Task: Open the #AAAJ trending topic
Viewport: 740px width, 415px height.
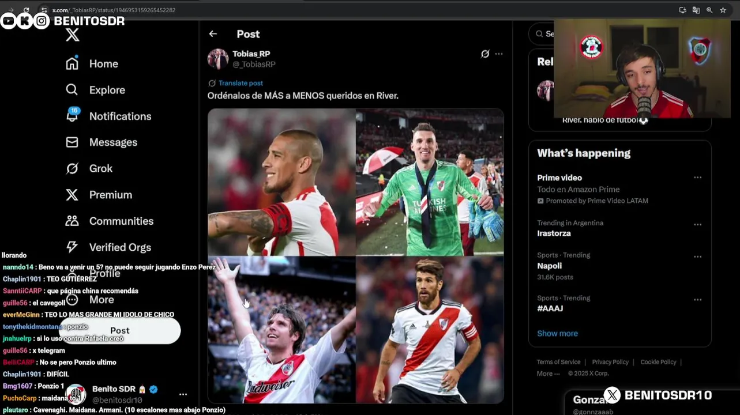Action: 550,308
